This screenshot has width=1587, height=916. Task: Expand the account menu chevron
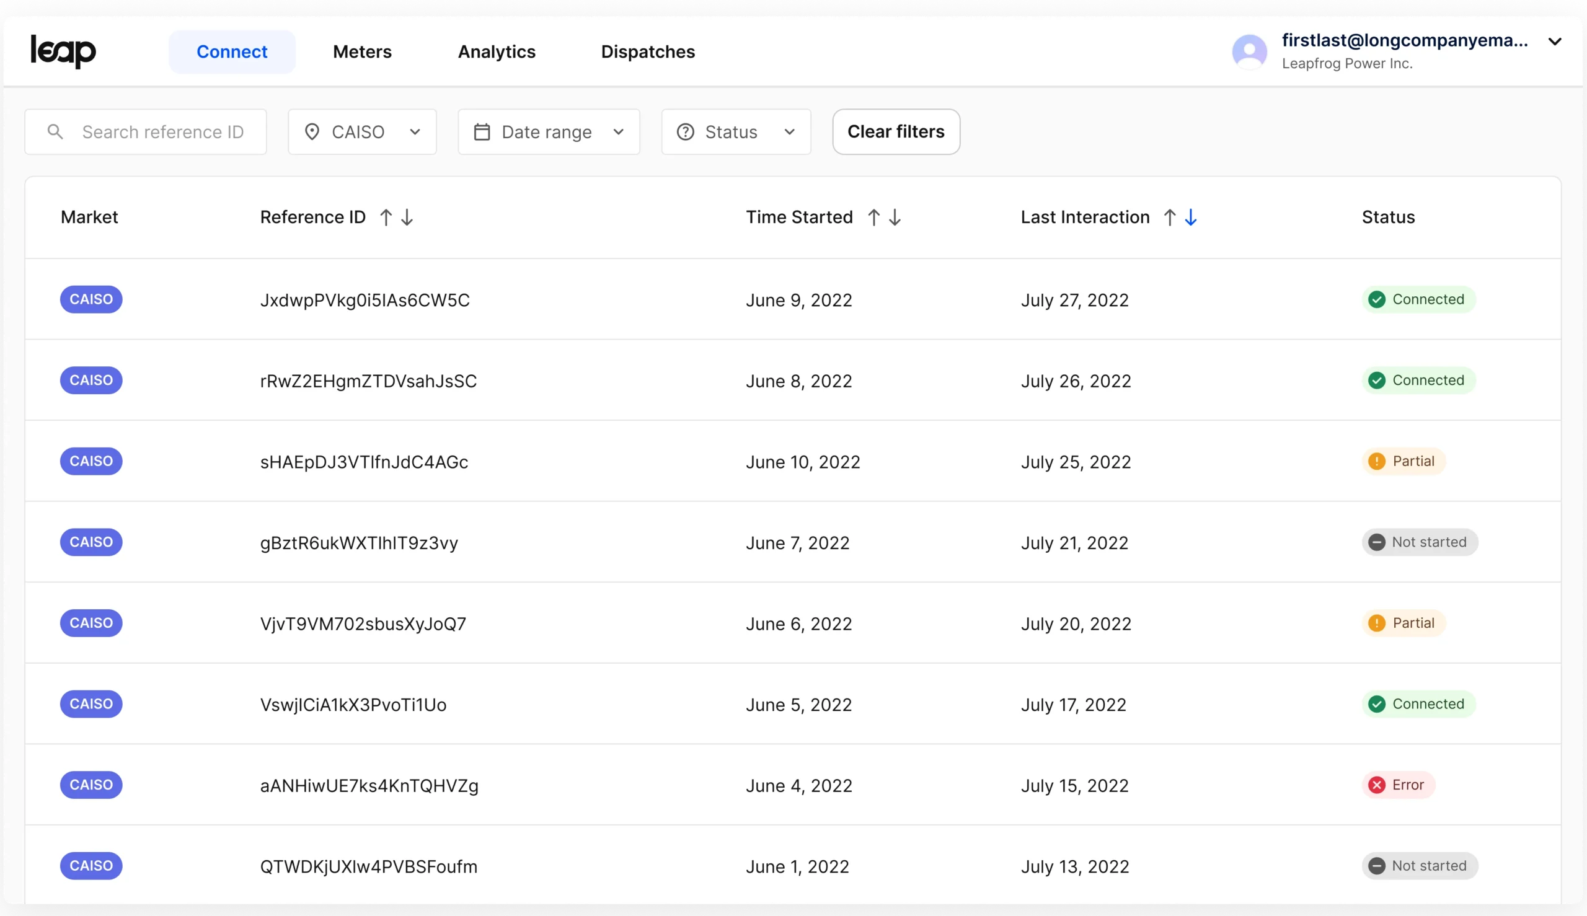pos(1554,42)
